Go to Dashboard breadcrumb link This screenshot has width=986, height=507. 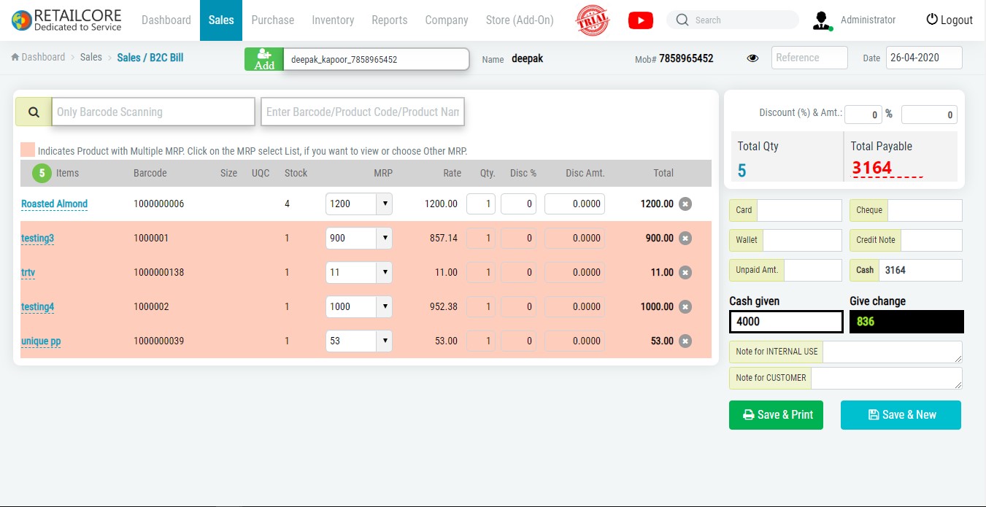(38, 57)
